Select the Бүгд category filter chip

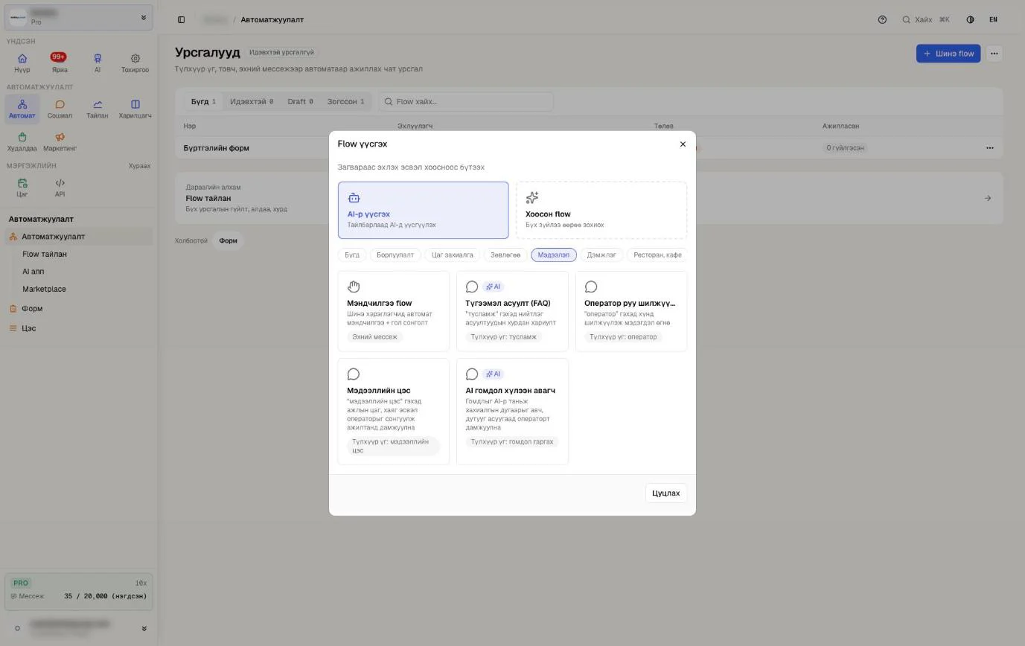coord(352,255)
